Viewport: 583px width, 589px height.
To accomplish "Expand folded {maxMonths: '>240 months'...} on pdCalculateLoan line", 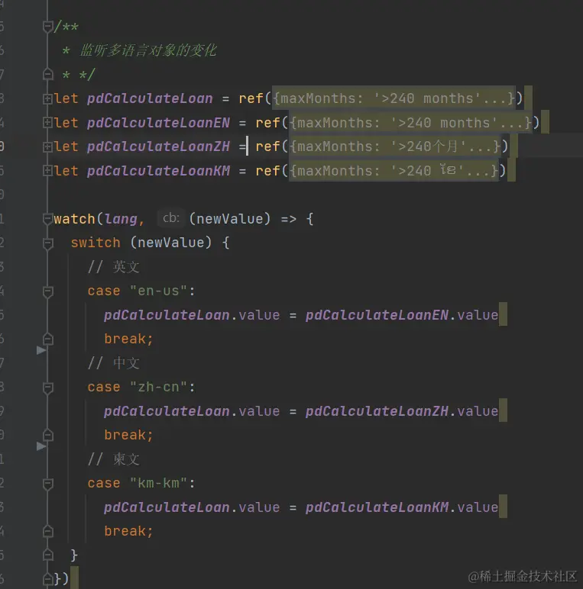I will pyautogui.click(x=394, y=98).
